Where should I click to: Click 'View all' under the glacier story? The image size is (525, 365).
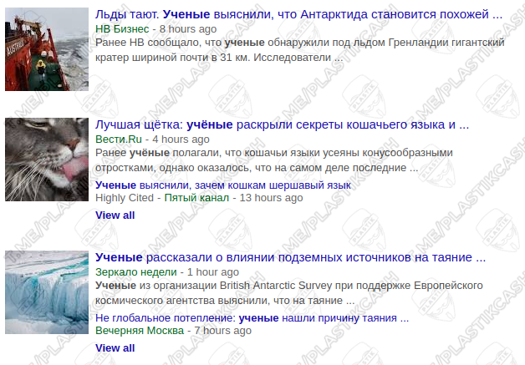pyautogui.click(x=115, y=348)
